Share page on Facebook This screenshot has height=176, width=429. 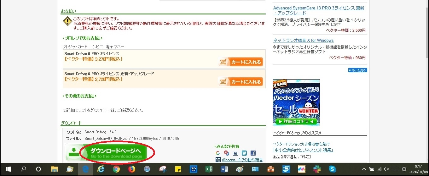point(253,153)
